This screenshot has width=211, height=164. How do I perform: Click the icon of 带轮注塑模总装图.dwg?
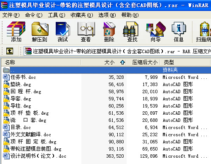tap(6, 149)
